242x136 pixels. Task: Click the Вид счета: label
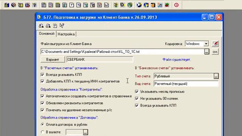click(143, 84)
